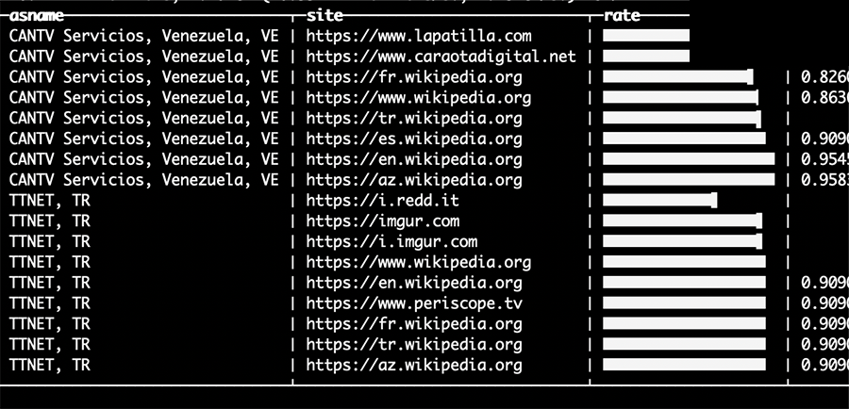Click the CANTV es.wikipedia.org URL

(x=414, y=139)
